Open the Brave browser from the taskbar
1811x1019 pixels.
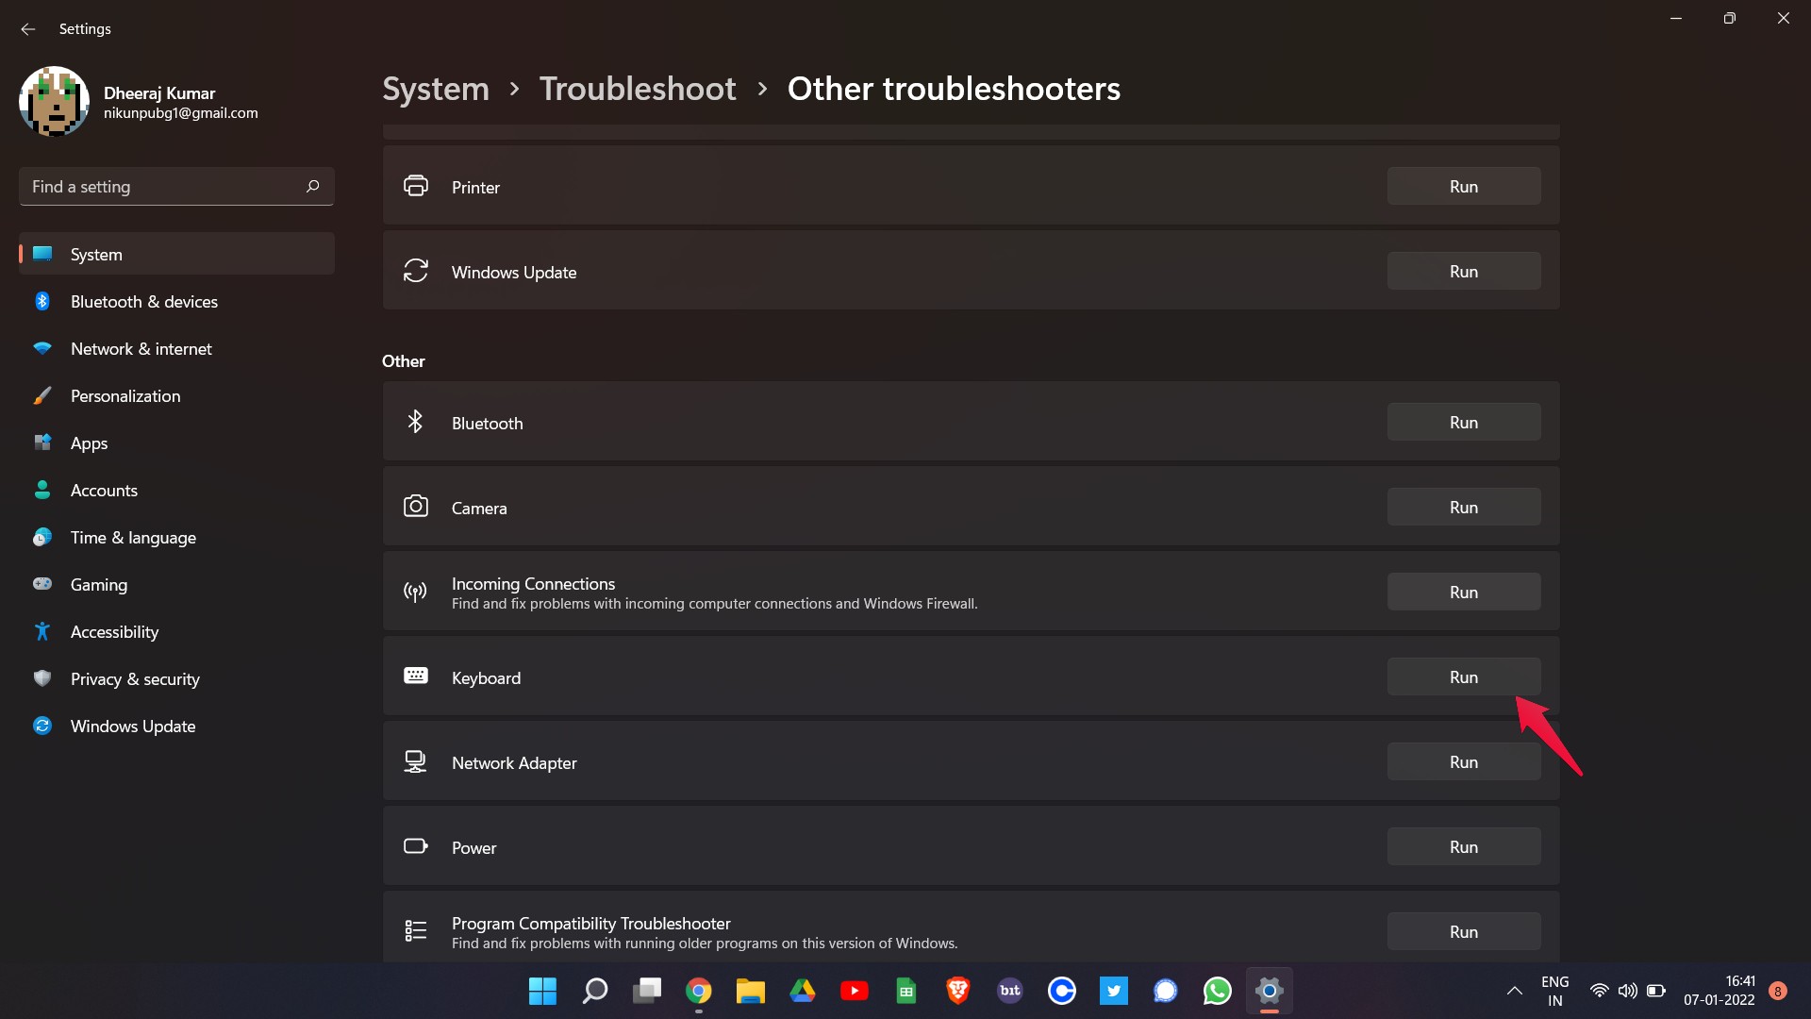pos(957,991)
